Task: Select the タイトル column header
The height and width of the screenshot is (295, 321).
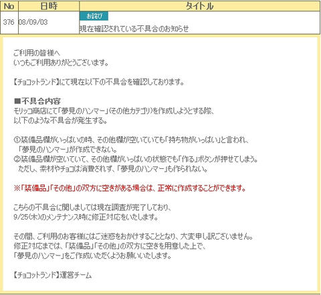Action: coord(199,6)
